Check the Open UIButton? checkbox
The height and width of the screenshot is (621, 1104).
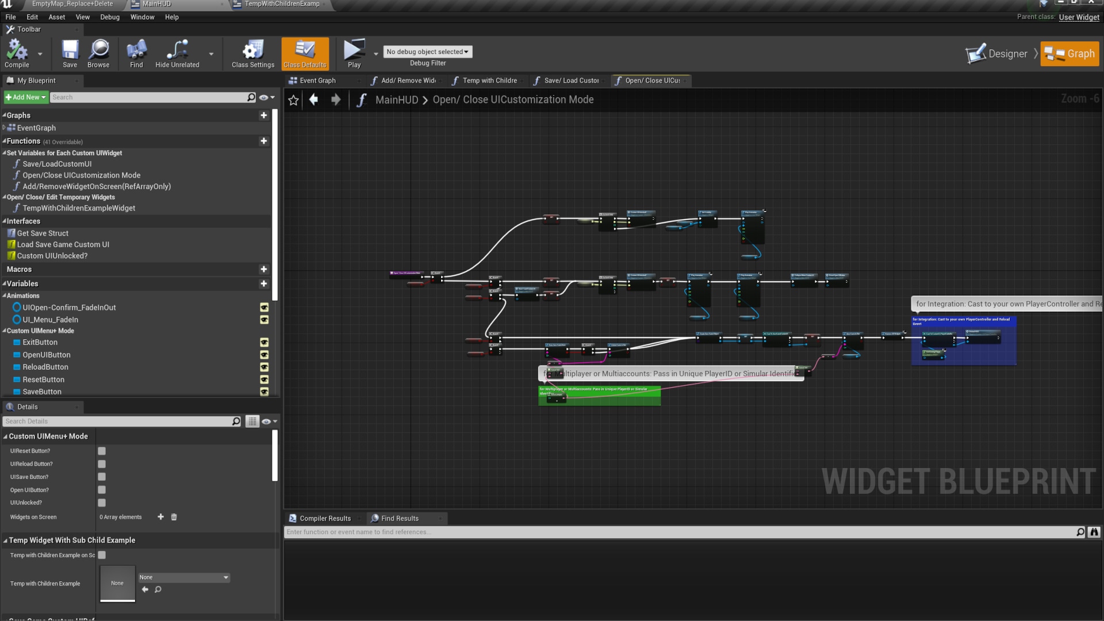[x=102, y=489]
